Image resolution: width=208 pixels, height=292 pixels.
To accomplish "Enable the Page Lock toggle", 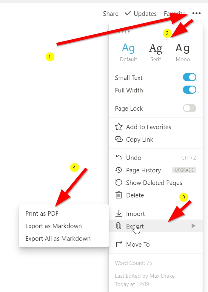I will coord(189,108).
